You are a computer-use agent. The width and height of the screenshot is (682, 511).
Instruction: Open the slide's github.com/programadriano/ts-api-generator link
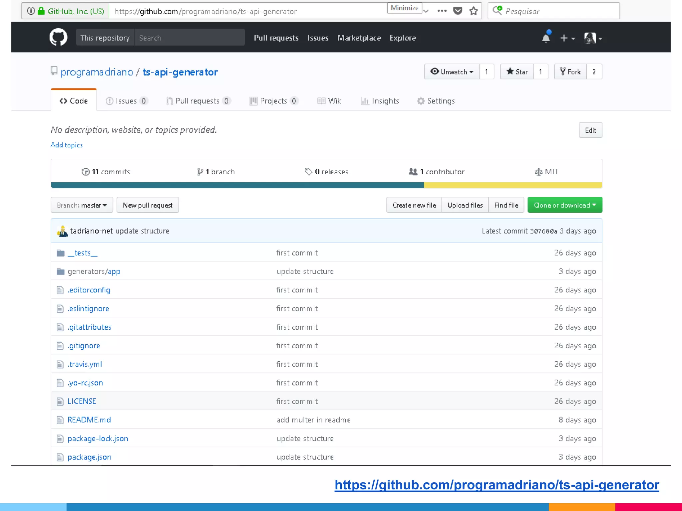coord(497,485)
